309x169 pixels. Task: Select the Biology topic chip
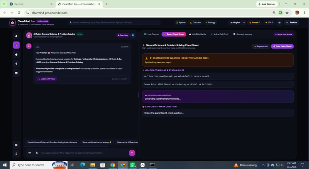(210, 23)
